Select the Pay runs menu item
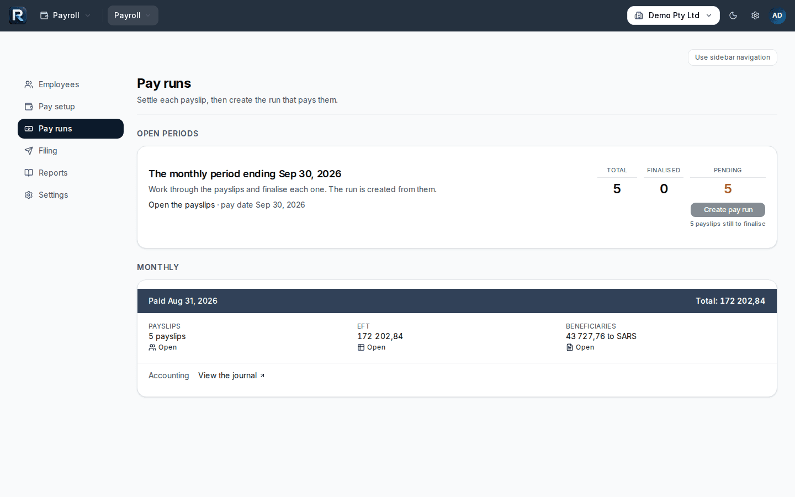This screenshot has width=795, height=497. click(71, 129)
